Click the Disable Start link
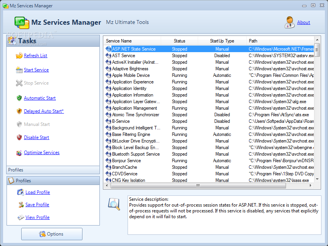Image resolution: width=328 pixels, height=246 pixels. click(36, 137)
